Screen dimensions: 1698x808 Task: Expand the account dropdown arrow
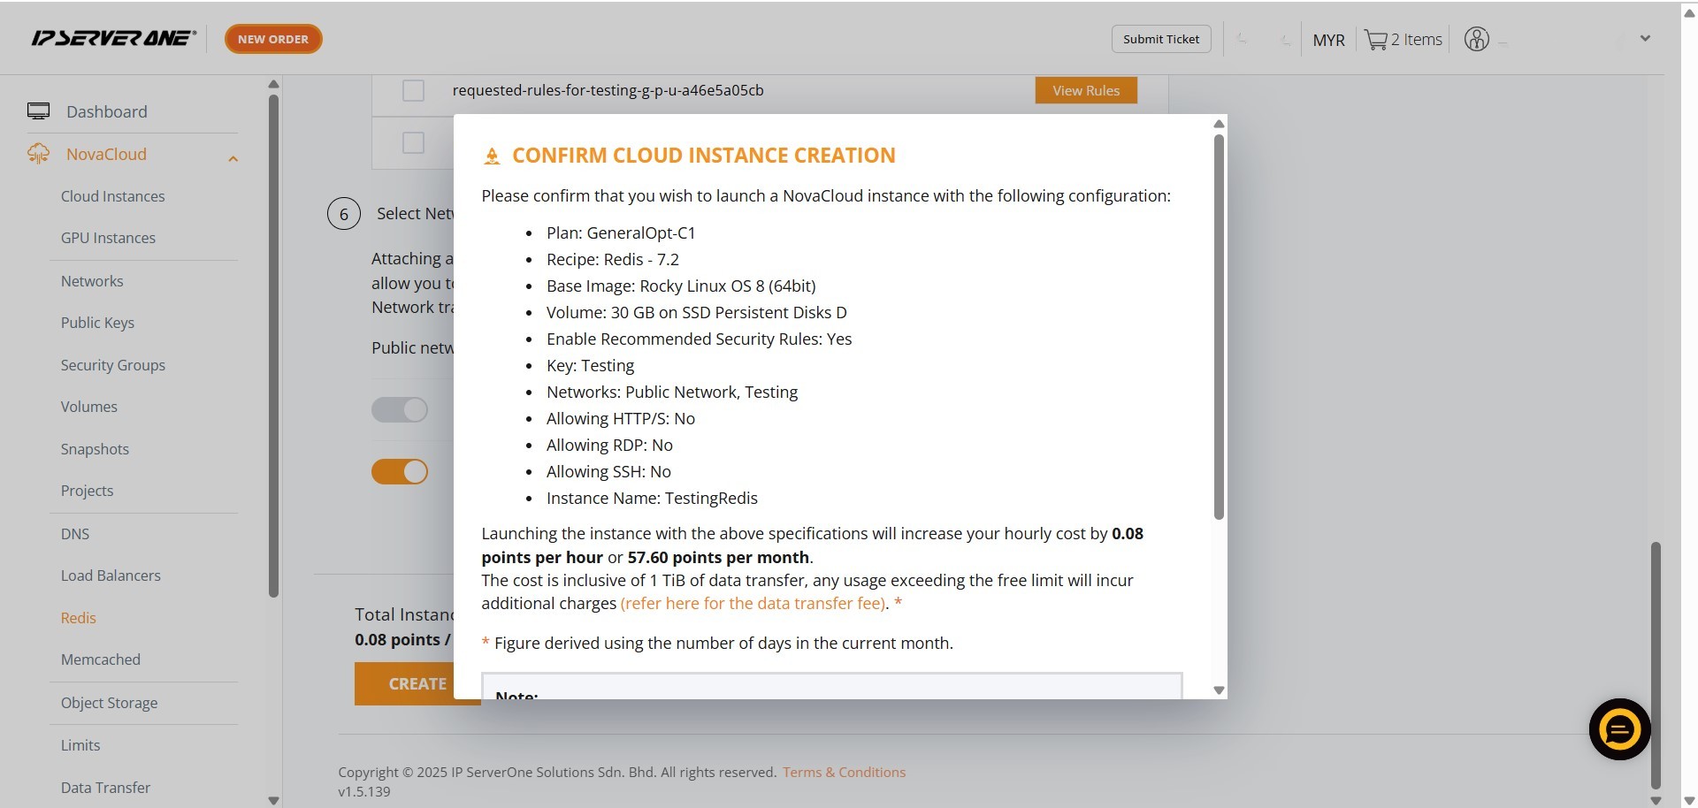pyautogui.click(x=1645, y=39)
